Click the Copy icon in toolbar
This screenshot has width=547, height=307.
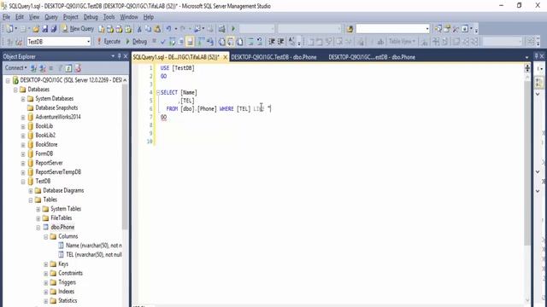148,29
